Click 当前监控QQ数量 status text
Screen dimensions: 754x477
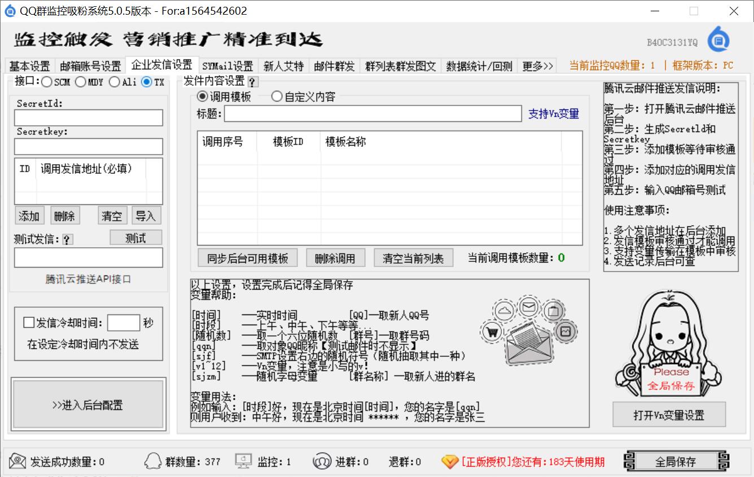point(612,65)
